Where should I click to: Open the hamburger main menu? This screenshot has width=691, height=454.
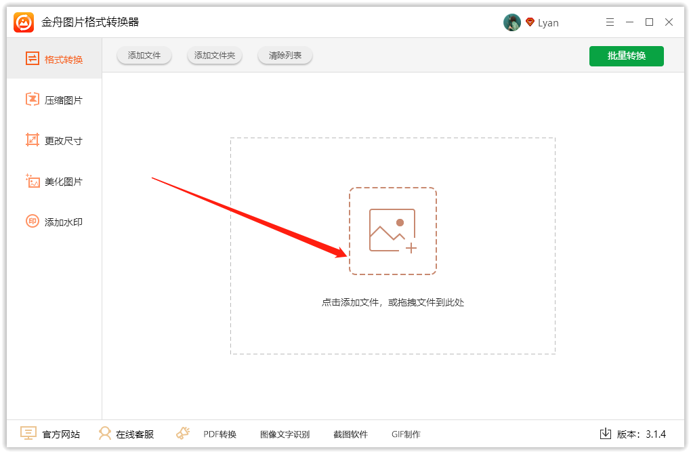pos(610,22)
